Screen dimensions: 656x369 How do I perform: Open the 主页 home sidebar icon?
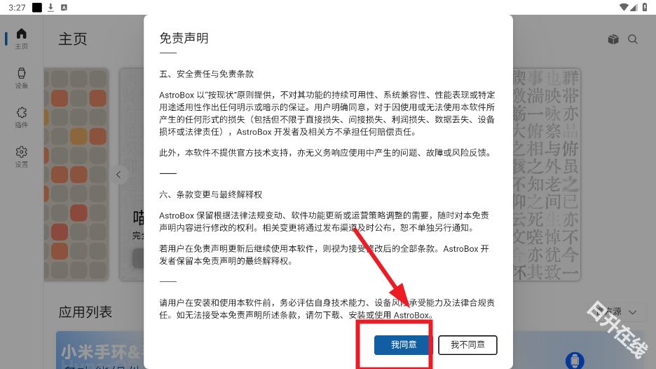tap(21, 39)
